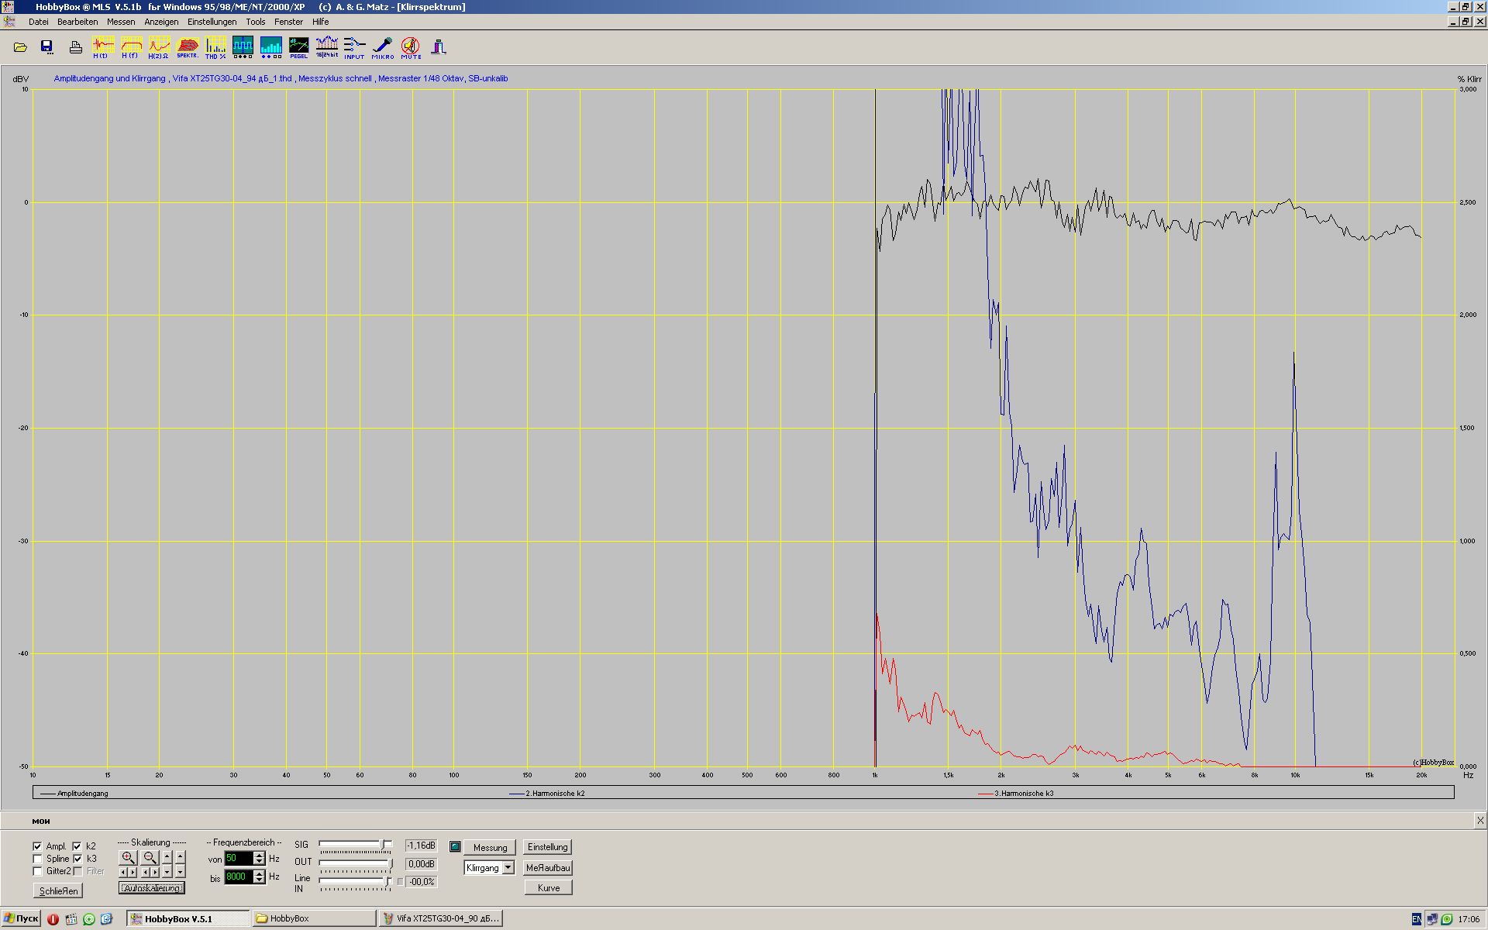This screenshot has height=930, width=1488.
Task: Open the Einstellungen menu
Action: (x=212, y=22)
